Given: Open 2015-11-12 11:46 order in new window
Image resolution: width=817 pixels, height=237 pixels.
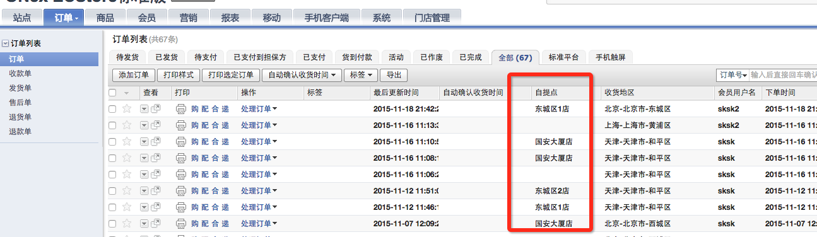Looking at the screenshot, I should pos(155,207).
